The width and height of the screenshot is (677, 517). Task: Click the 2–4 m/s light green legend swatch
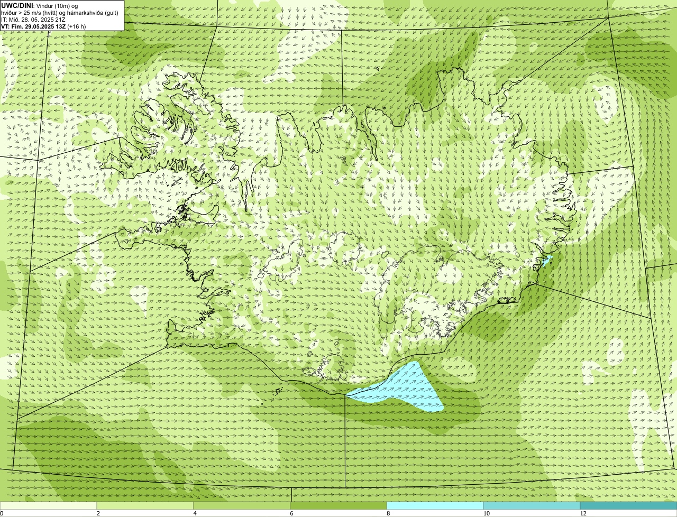(145, 506)
